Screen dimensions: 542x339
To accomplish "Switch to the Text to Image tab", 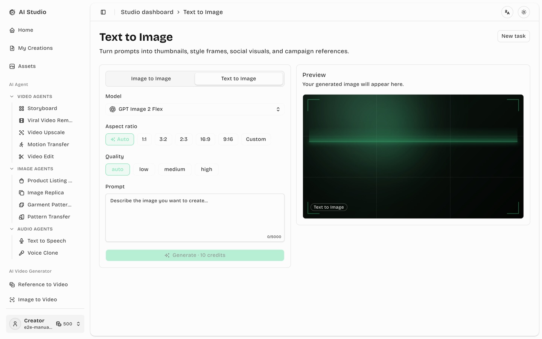I will click(x=239, y=79).
